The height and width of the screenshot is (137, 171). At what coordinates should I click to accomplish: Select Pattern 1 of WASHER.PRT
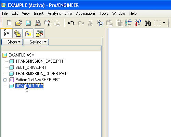(38, 80)
